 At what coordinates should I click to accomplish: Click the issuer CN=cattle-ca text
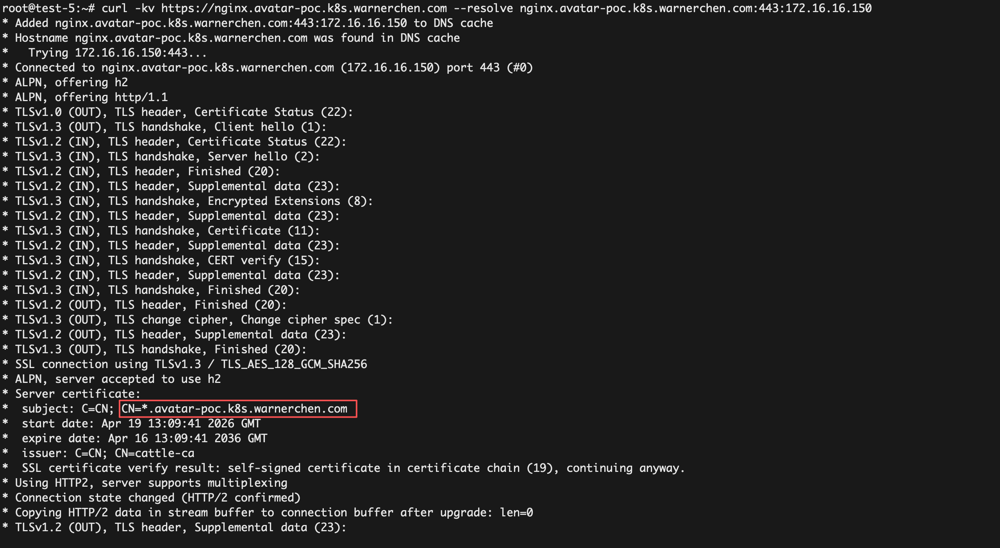point(154,453)
